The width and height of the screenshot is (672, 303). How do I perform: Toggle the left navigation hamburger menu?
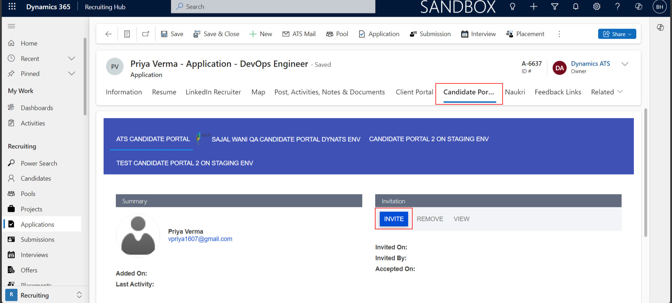[11, 26]
